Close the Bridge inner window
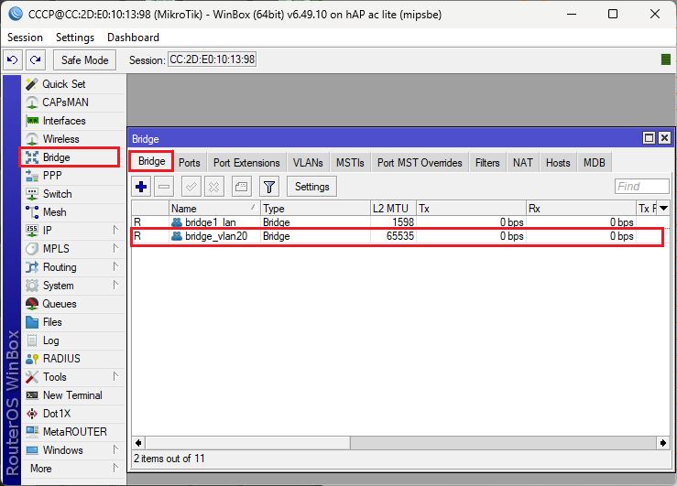 (664, 138)
